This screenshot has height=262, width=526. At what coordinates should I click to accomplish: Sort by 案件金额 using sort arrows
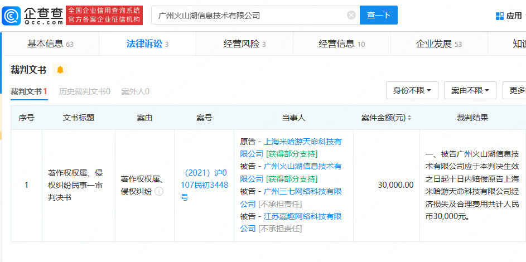coord(409,118)
